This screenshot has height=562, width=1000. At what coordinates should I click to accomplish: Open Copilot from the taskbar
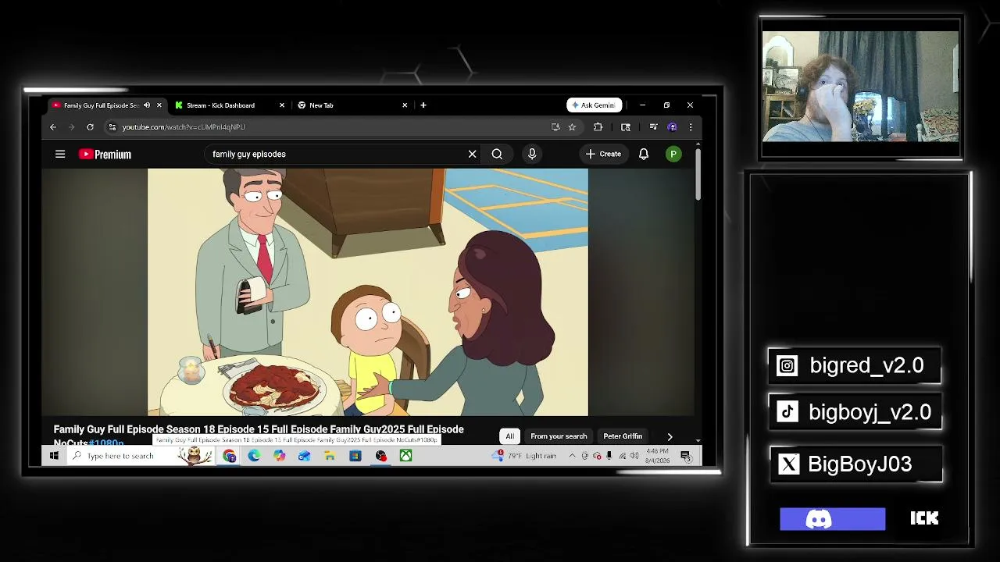point(279,456)
